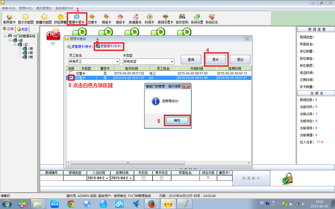The image size is (335, 209).
Task: Toggle the 开反锁 checkbox
Action: tap(143, 178)
